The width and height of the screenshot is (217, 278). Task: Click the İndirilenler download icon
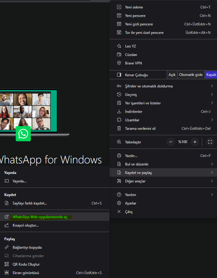tap(119, 111)
